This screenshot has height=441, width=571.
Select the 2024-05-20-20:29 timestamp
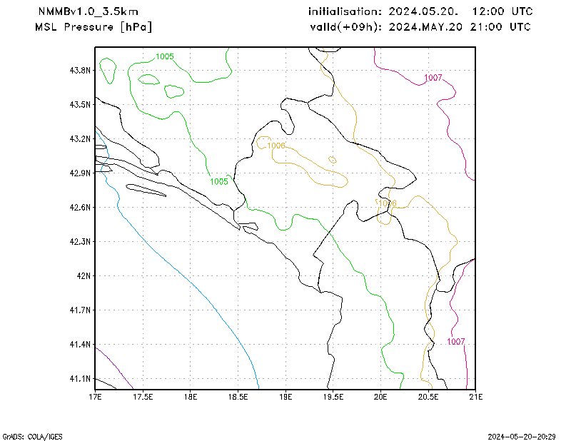[x=522, y=437]
